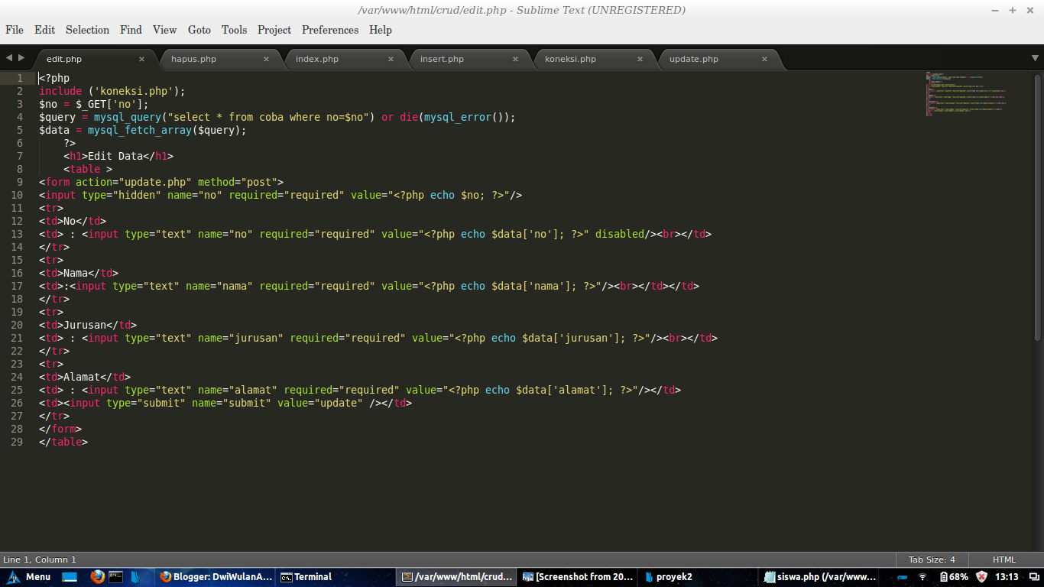Click the closing '</table>' tag

63,442
